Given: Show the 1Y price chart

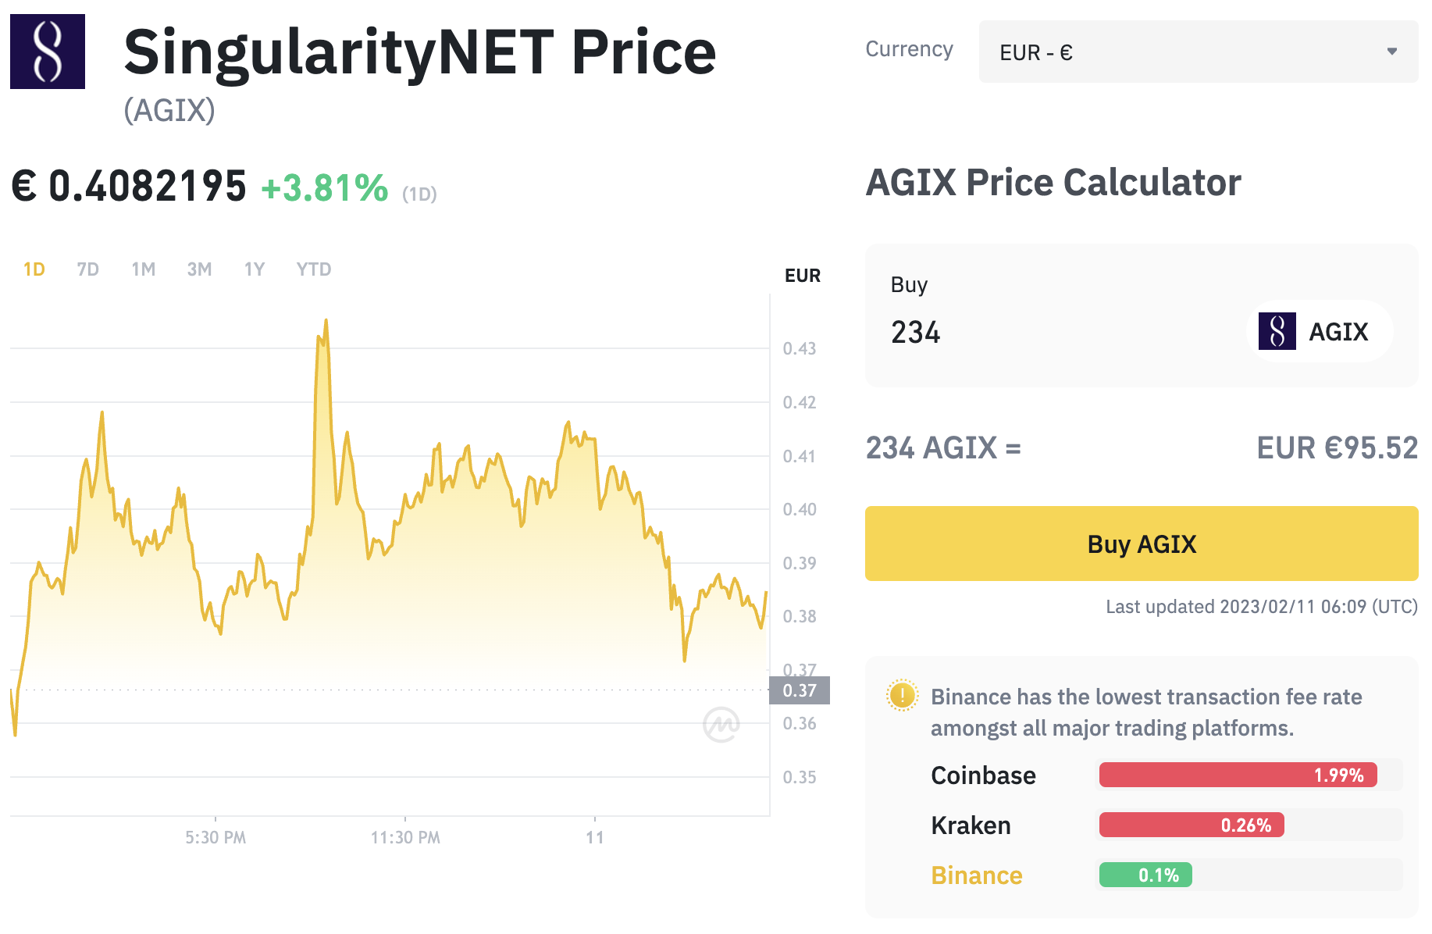Looking at the screenshot, I should (x=255, y=269).
